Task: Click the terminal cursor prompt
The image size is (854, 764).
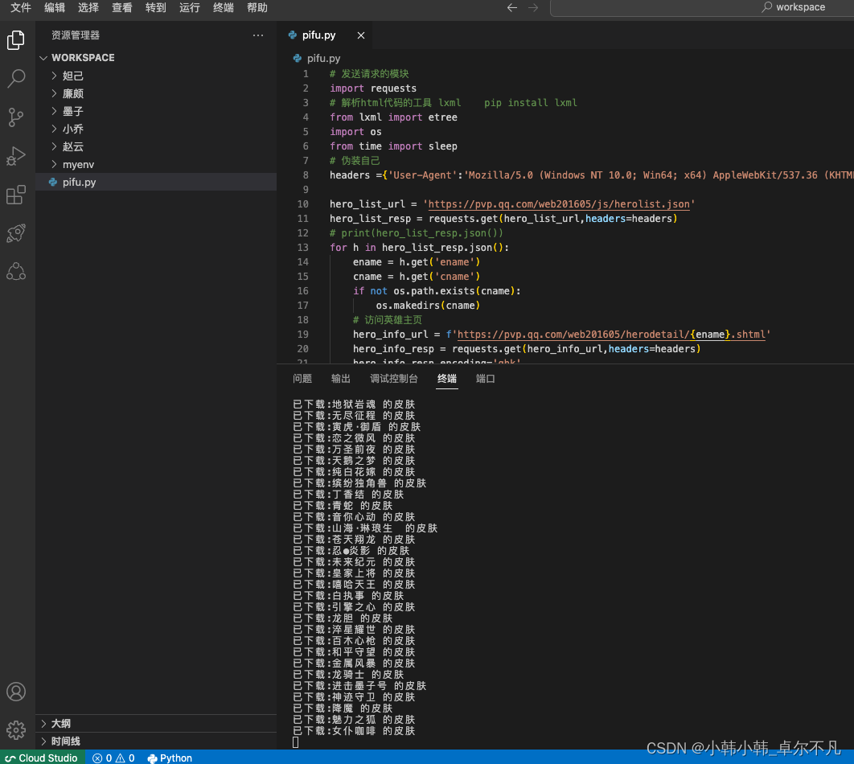Action: 296,742
